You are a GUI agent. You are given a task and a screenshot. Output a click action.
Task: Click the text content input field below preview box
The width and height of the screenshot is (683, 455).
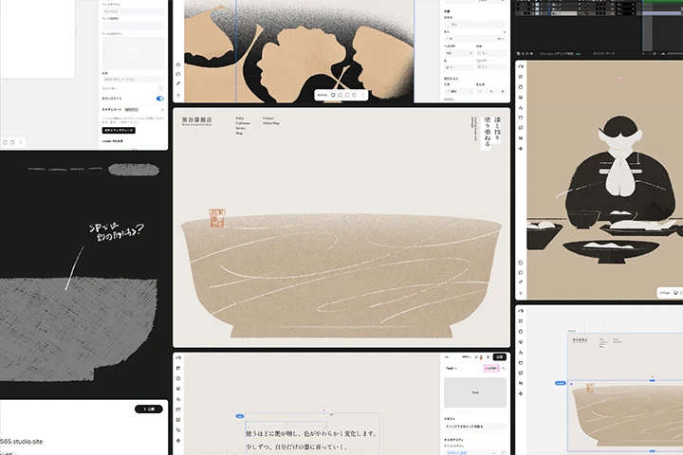pyautogui.click(x=475, y=427)
